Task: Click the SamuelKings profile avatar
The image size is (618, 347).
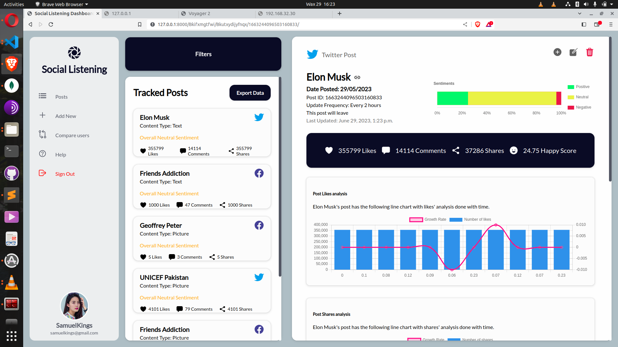Action: 74,306
